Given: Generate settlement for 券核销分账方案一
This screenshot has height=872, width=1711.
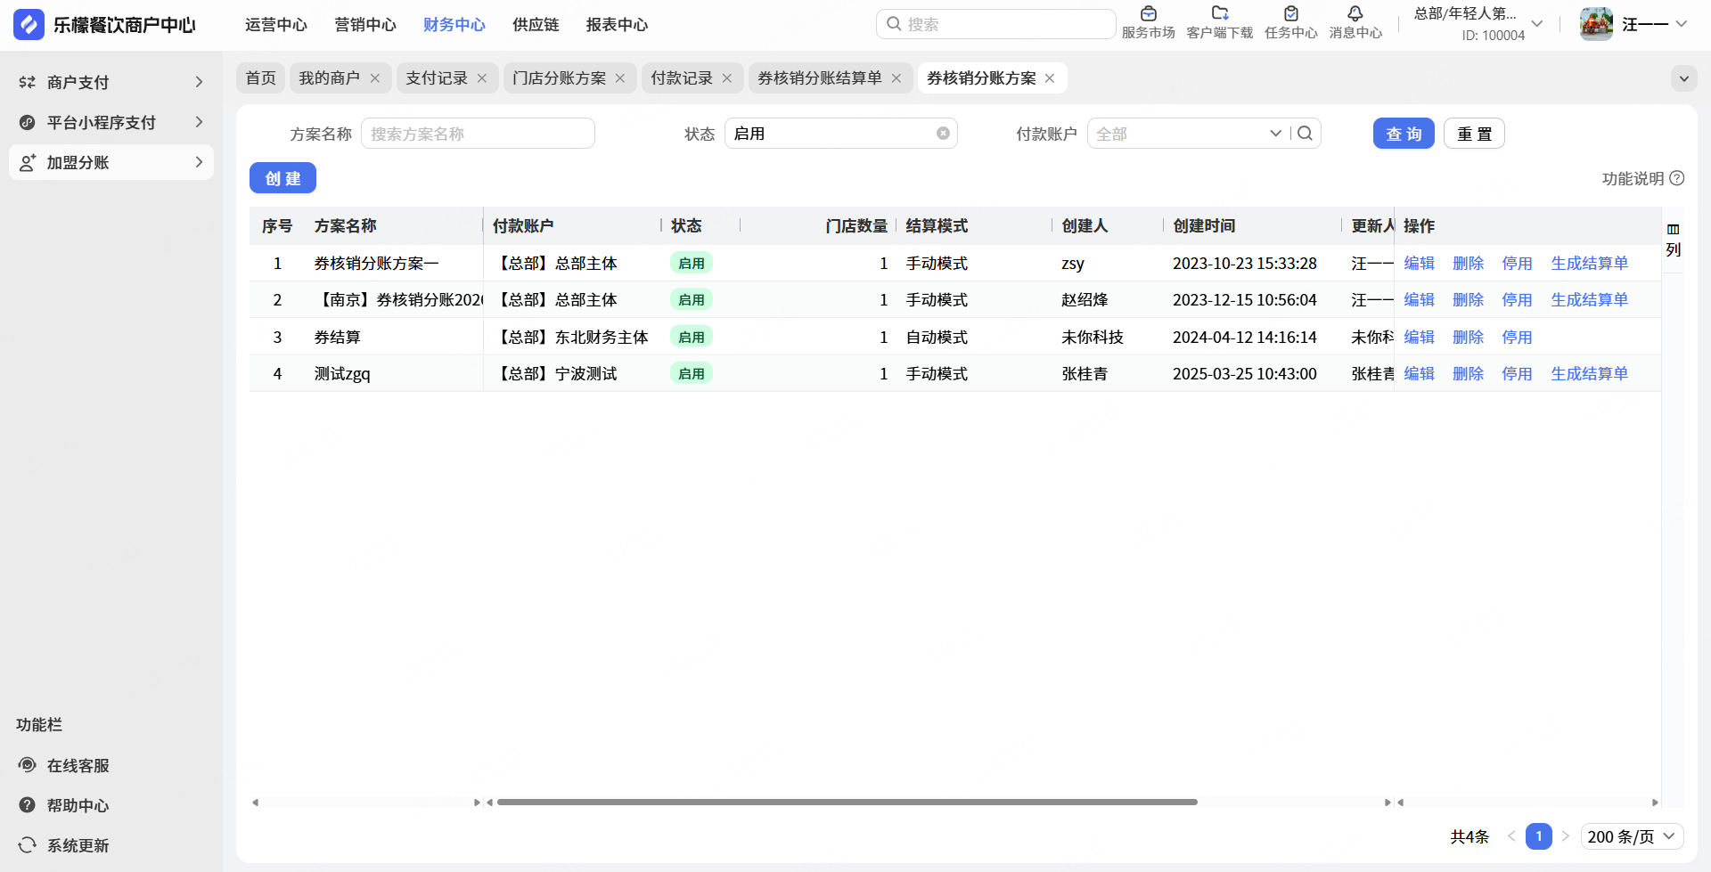Looking at the screenshot, I should coord(1590,264).
